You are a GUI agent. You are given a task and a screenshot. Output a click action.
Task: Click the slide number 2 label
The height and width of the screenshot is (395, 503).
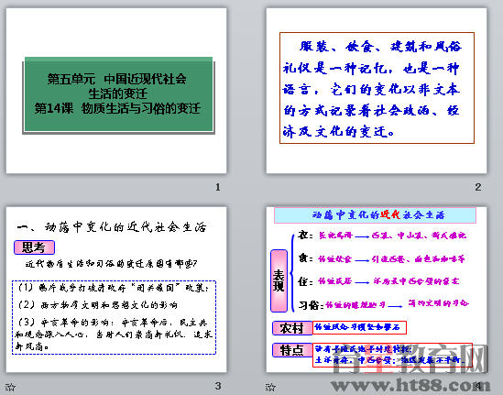(478, 187)
